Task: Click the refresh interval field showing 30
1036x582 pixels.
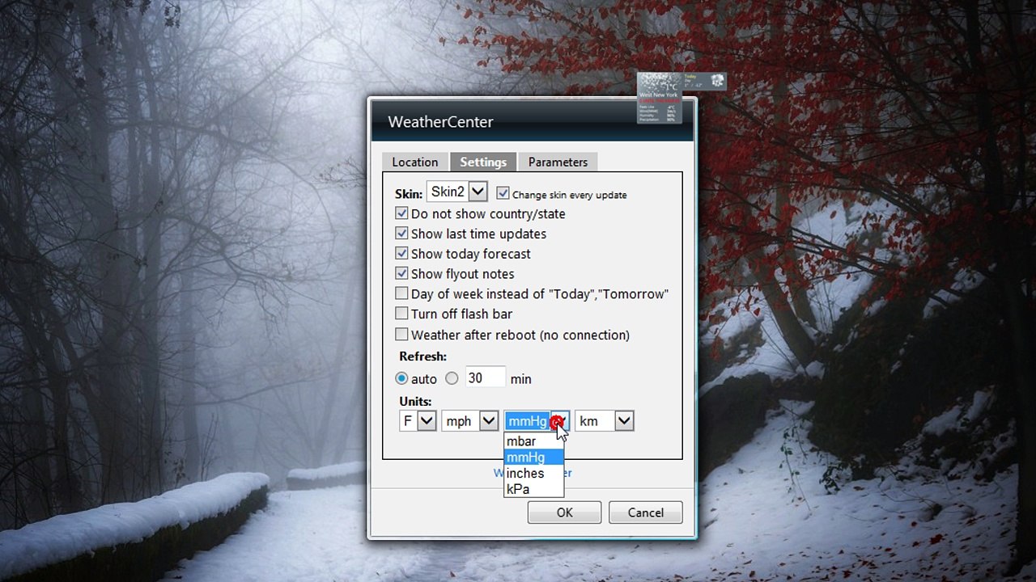Action: coord(485,377)
